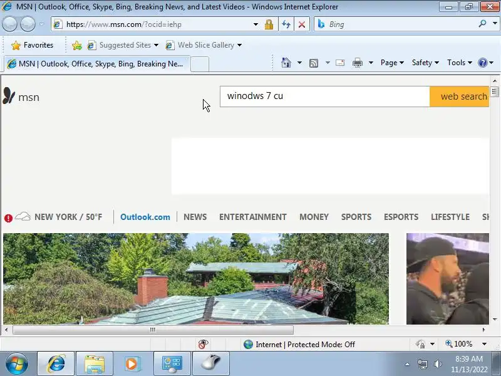Click the address bar URL field
The width and height of the screenshot is (501, 376).
coord(153,24)
